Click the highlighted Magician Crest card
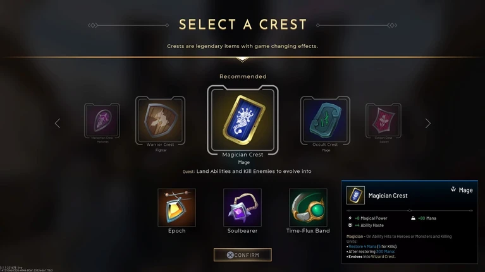The width and height of the screenshot is (485, 272). [243, 120]
